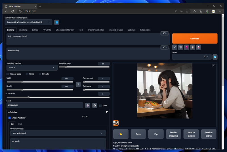Refresh the Styles list
Viewport: 227px width, 152px height.
point(215,57)
